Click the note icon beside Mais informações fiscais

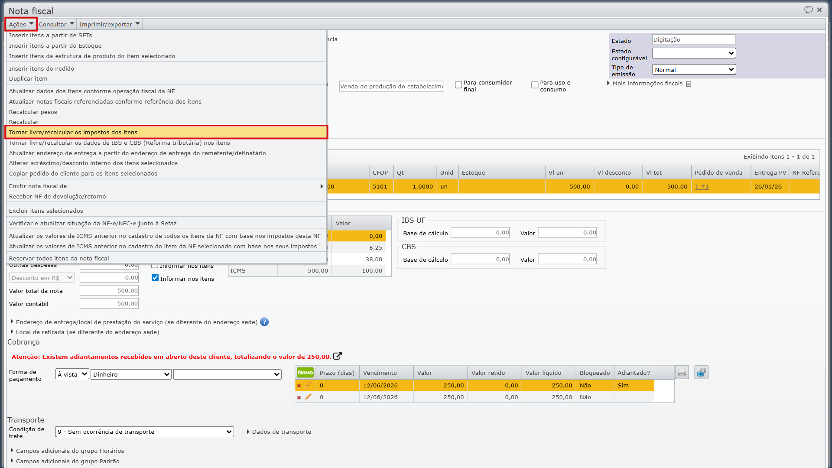(x=689, y=84)
